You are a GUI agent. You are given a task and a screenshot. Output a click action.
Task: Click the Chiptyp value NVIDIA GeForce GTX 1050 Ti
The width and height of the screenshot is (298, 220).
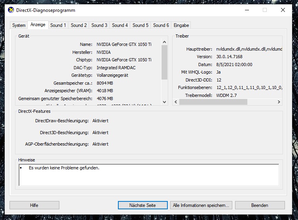point(124,60)
